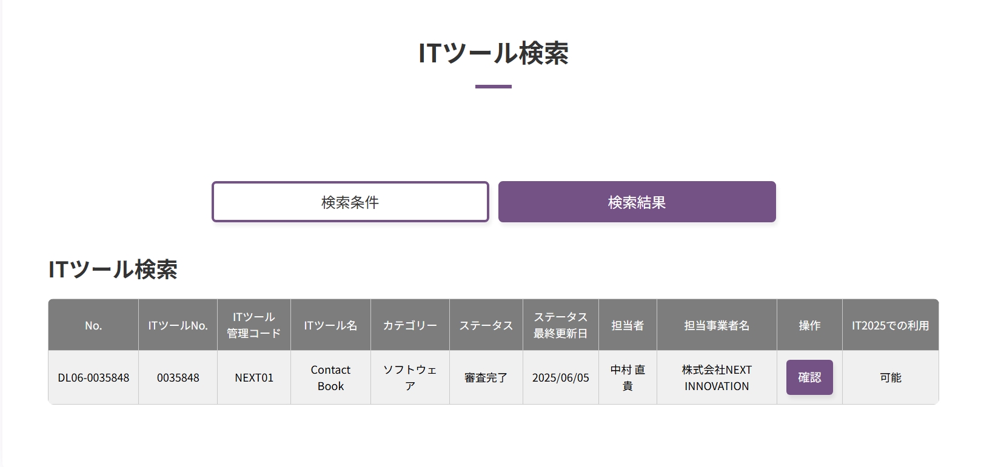981x467 pixels.
Task: Click the ステータス column header
Action: 486,325
